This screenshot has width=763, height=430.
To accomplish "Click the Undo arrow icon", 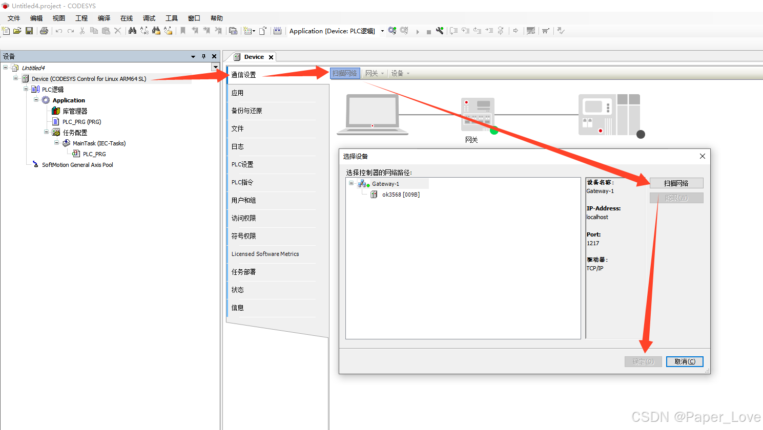I will pos(59,31).
